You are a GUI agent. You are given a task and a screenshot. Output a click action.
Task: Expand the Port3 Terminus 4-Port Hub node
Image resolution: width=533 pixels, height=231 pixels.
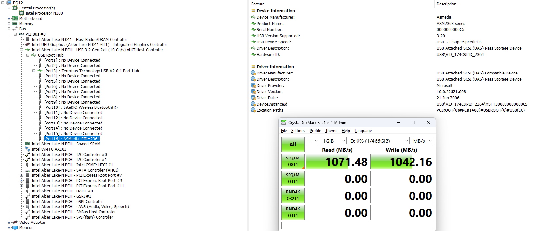click(x=34, y=71)
